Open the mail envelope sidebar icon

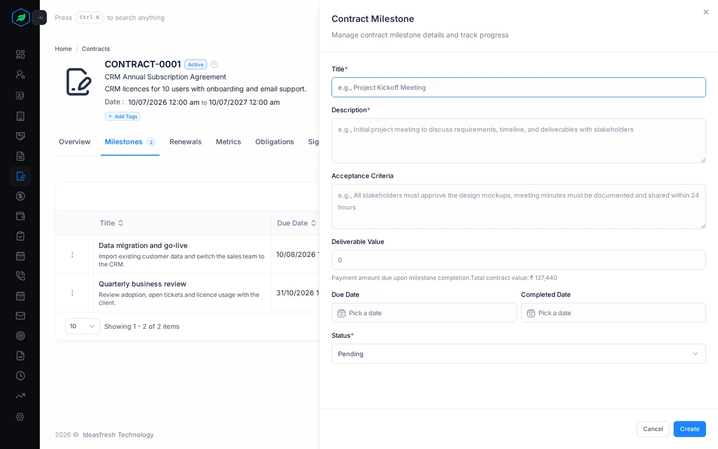(20, 316)
